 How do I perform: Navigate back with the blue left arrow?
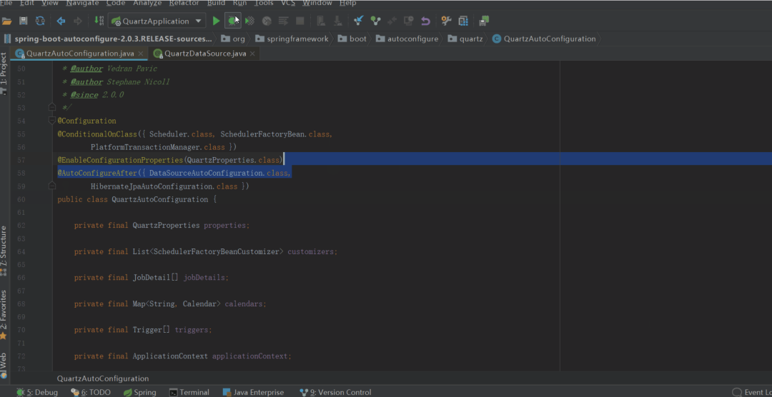61,21
